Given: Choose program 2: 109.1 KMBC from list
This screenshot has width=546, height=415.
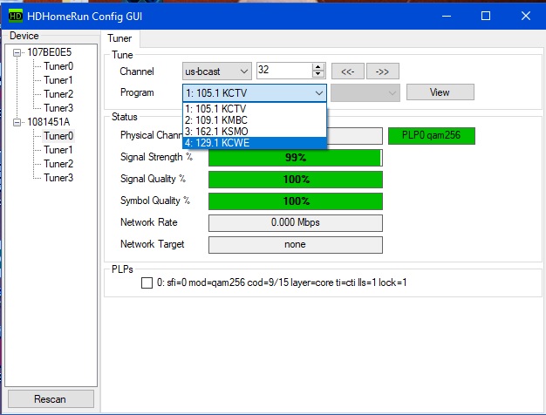Looking at the screenshot, I should coord(255,120).
